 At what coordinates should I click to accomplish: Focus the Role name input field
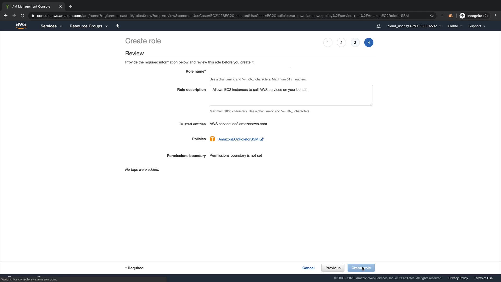tap(250, 71)
